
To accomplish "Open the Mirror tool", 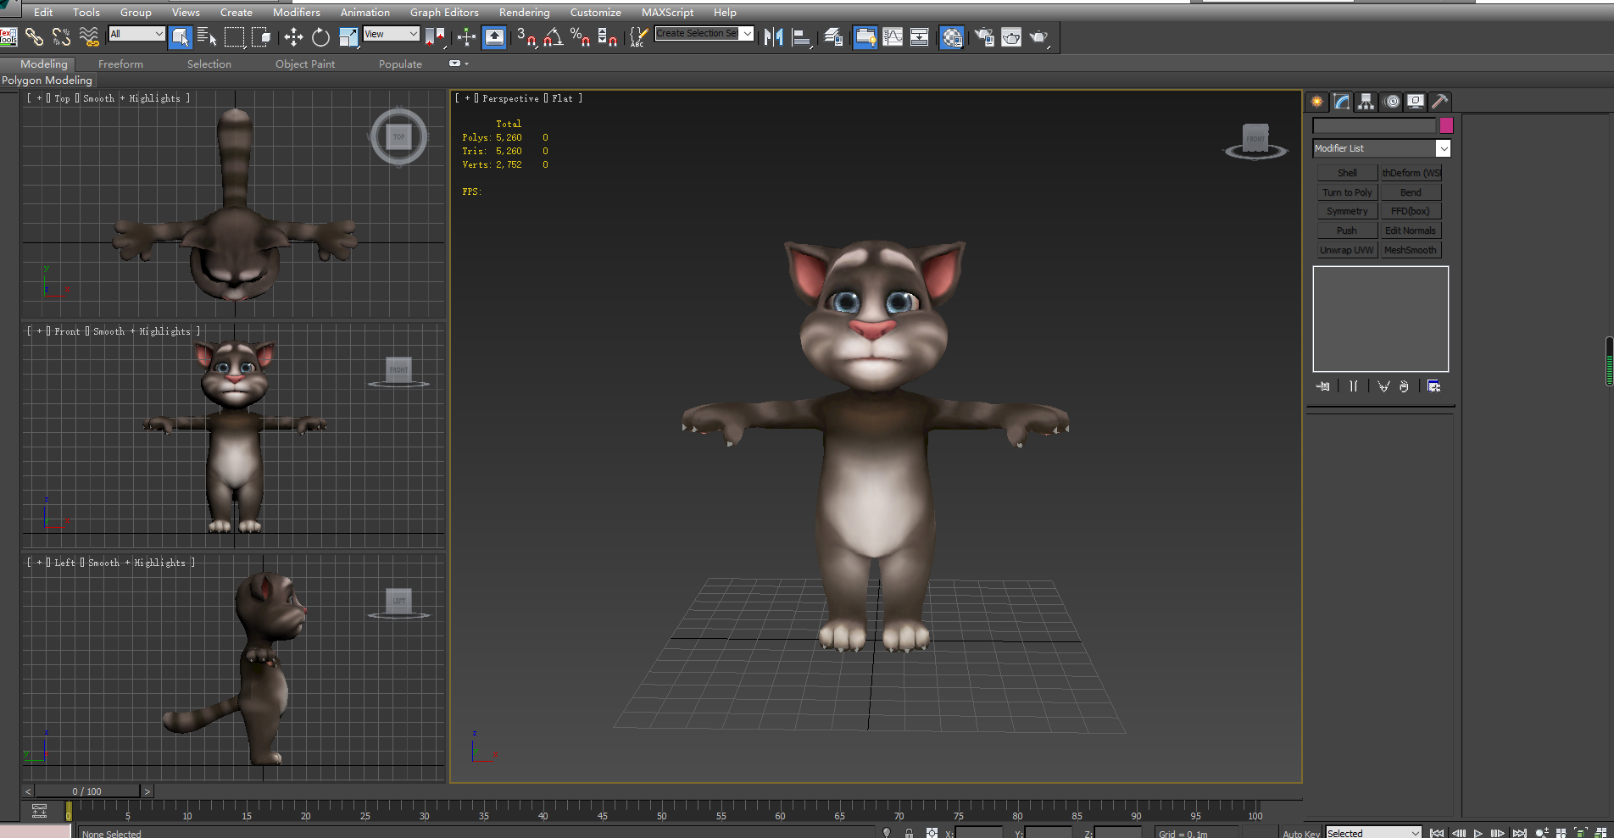I will pos(773,36).
